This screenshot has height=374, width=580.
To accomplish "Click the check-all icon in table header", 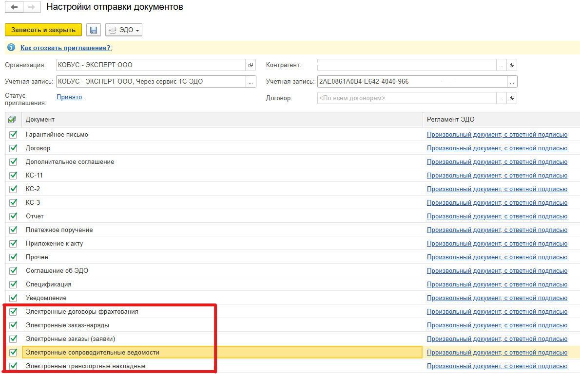I will tap(12, 120).
